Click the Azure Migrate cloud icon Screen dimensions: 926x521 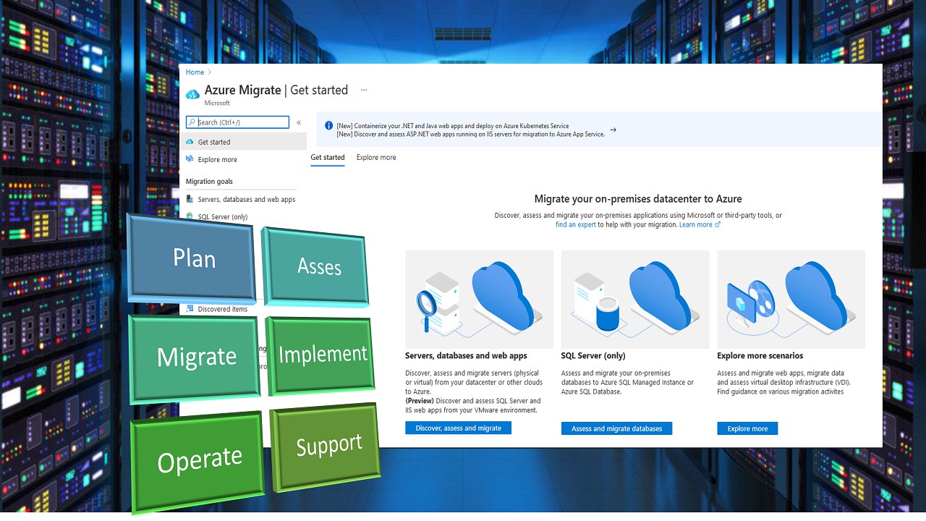coord(192,94)
